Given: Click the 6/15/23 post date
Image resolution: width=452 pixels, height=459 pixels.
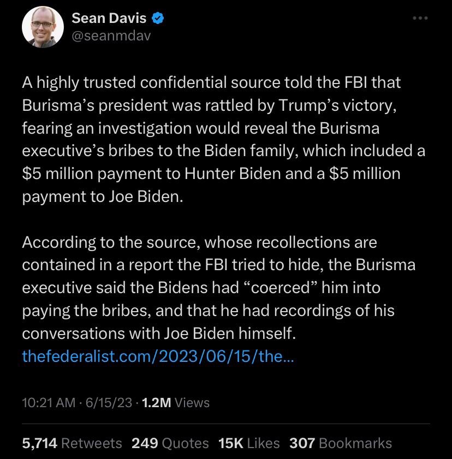Looking at the screenshot, I should tap(109, 403).
